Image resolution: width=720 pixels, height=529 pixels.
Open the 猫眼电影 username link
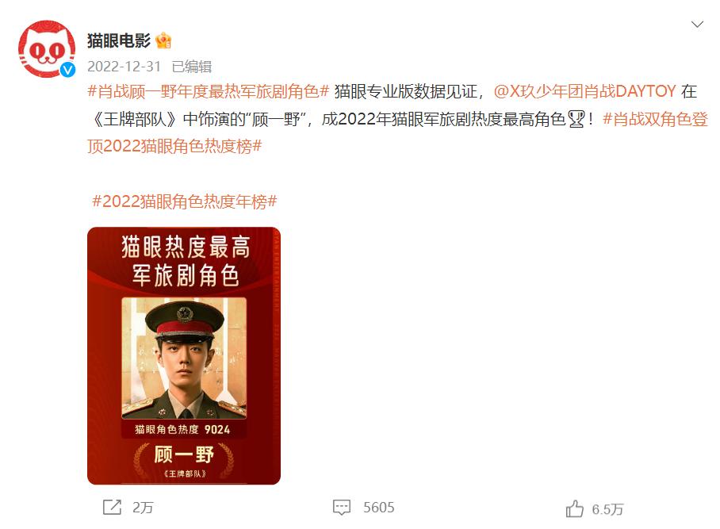(119, 41)
